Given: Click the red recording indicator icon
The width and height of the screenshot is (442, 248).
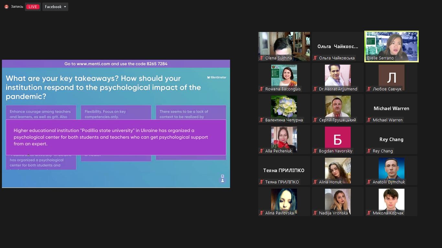Looking at the screenshot, I should coord(6,7).
